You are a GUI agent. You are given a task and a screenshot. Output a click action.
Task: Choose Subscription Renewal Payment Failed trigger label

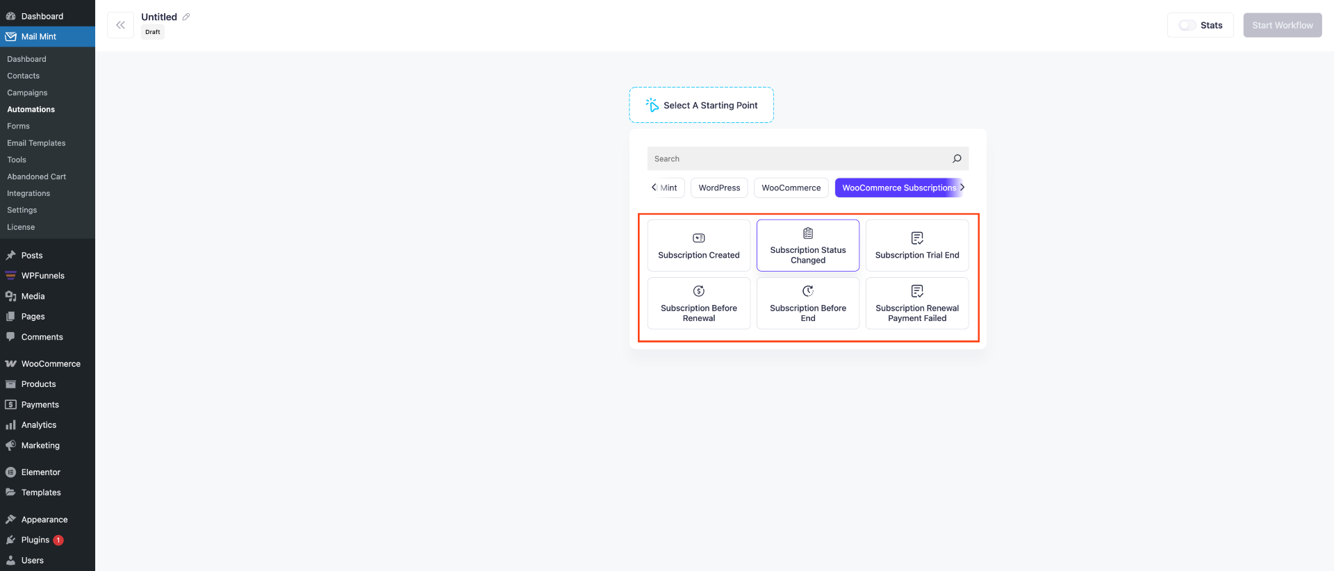[917, 313]
